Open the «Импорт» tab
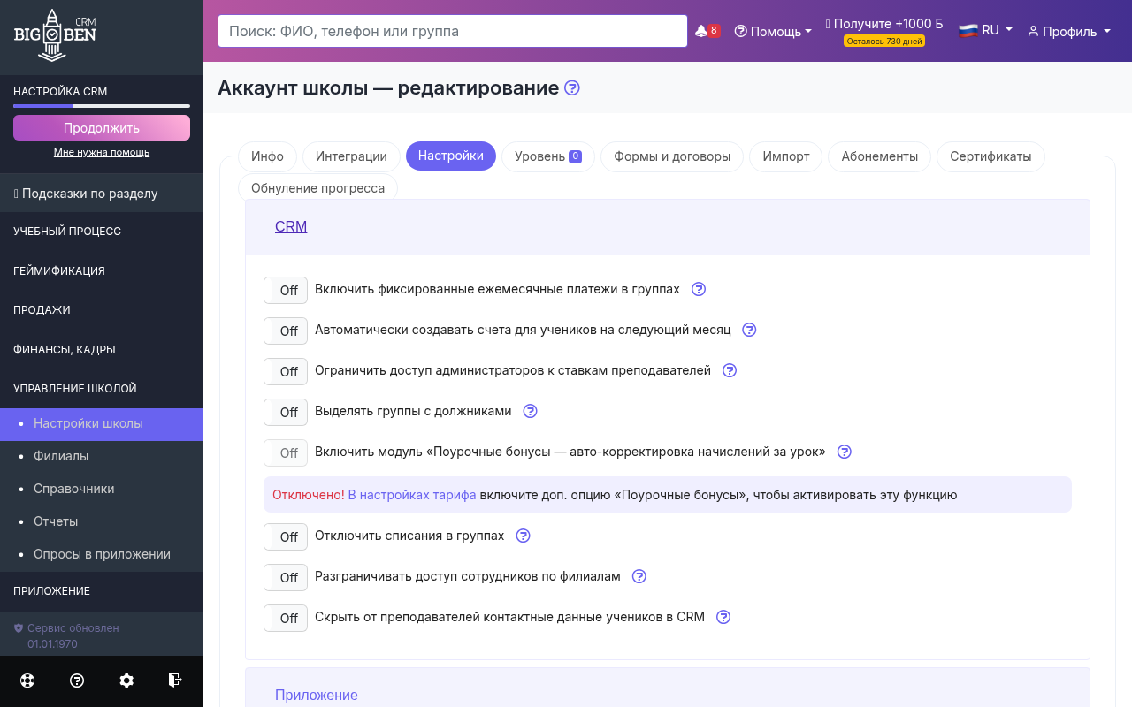This screenshot has height=707, width=1132. click(785, 156)
